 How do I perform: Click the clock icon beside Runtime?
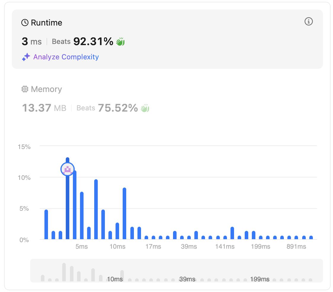pos(25,23)
